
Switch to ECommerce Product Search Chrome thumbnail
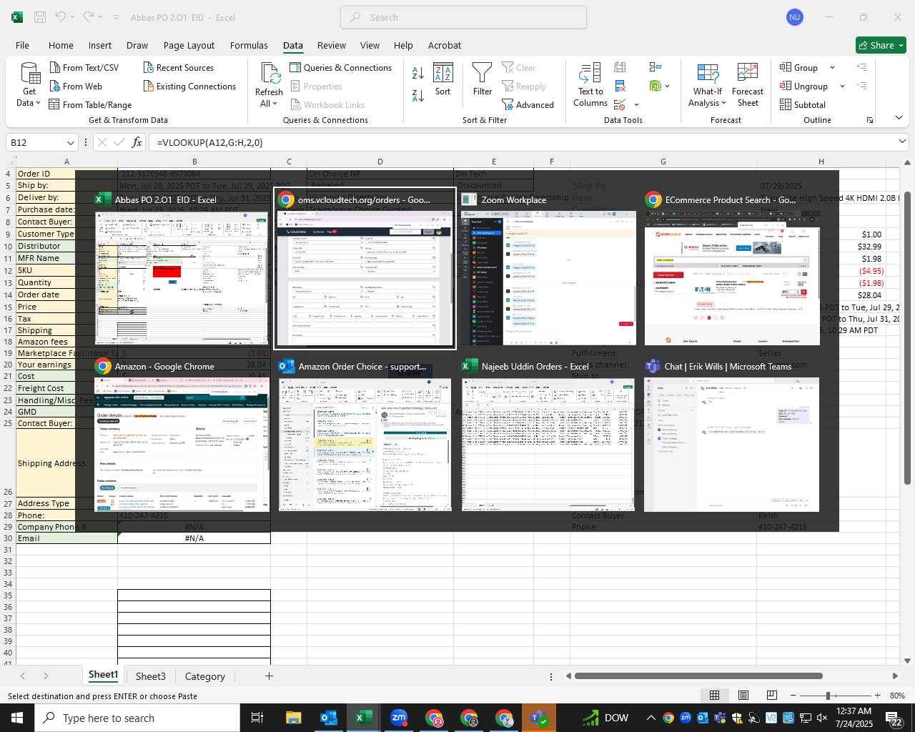point(732,269)
